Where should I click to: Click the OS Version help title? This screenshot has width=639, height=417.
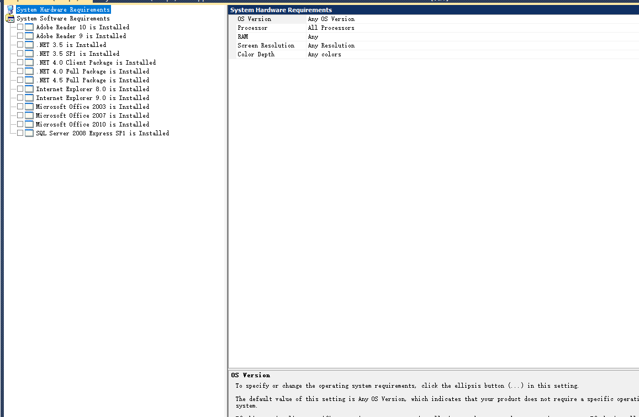[x=251, y=376]
